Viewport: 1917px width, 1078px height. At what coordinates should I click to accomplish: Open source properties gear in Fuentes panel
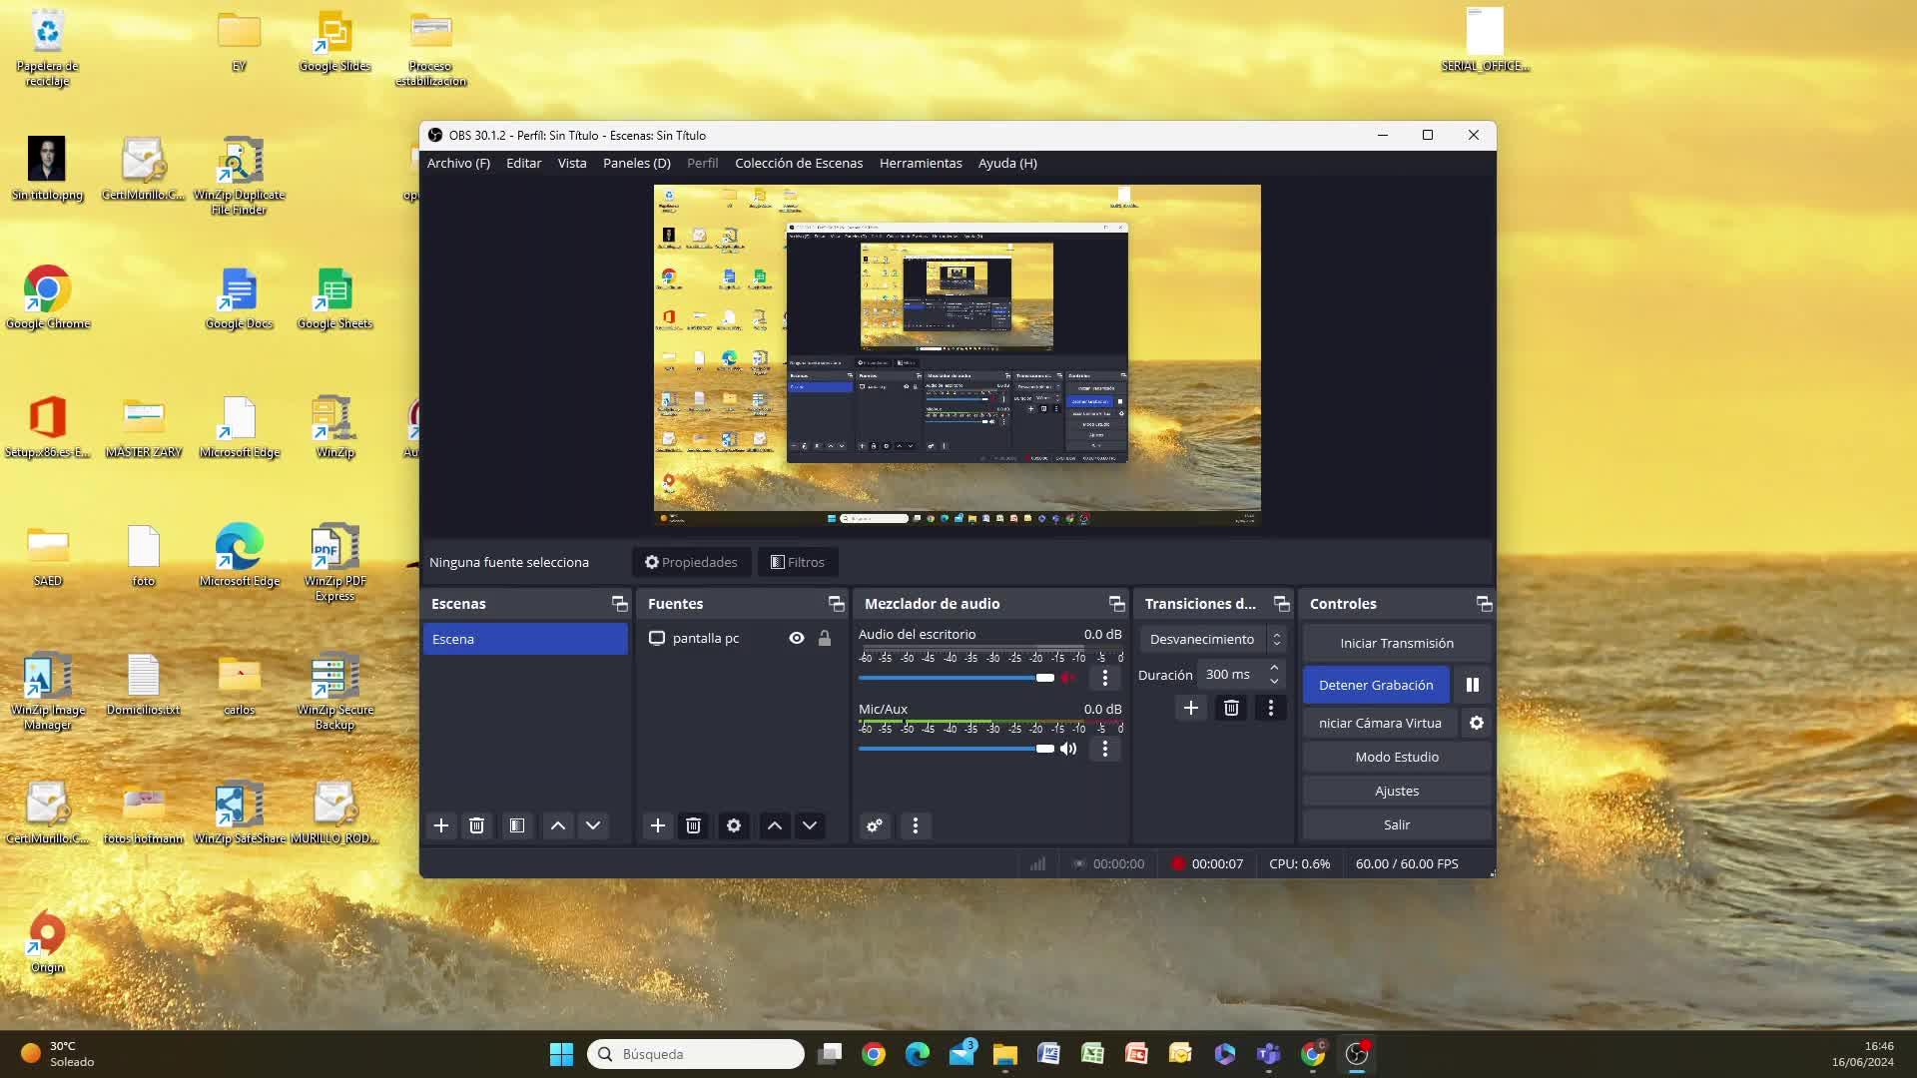(734, 825)
